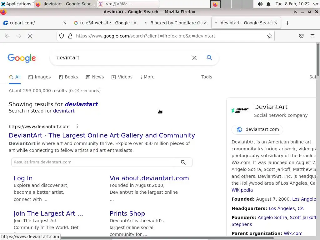Click founder Scott Jarkoff link
Image resolution: width=320 pixels, height=240 pixels.
click(303, 217)
